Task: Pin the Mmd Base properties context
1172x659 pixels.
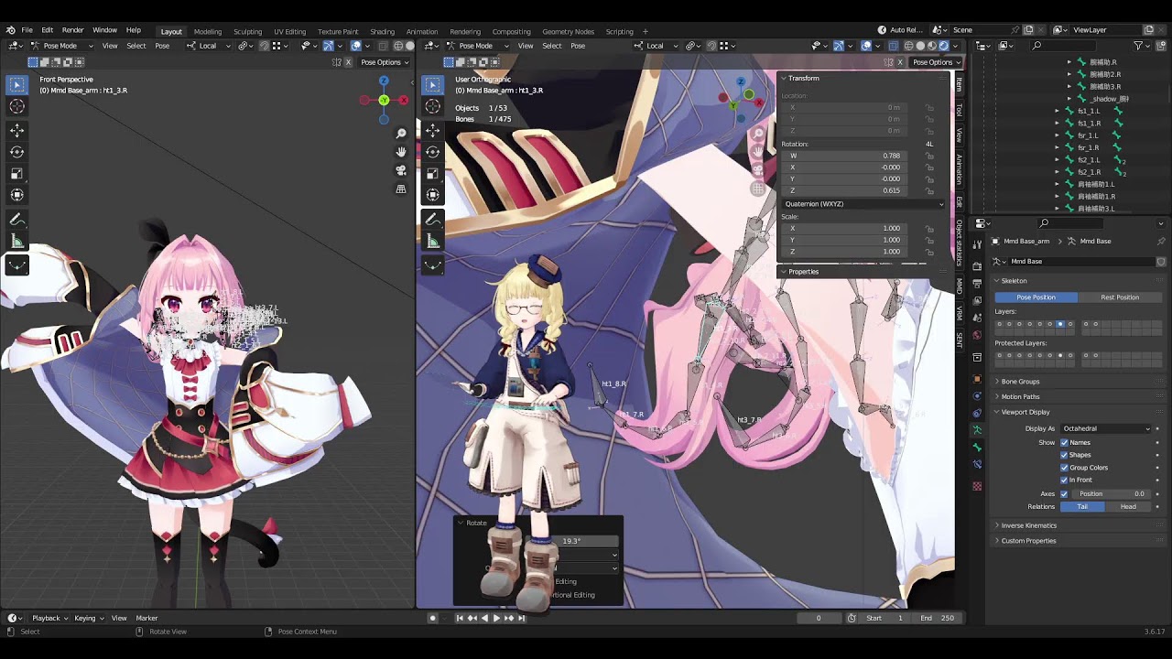Action: (x=1161, y=241)
